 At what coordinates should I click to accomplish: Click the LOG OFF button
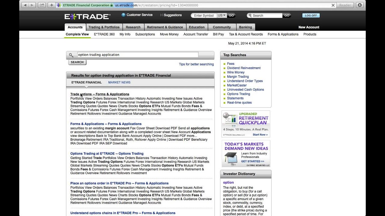point(311,15)
